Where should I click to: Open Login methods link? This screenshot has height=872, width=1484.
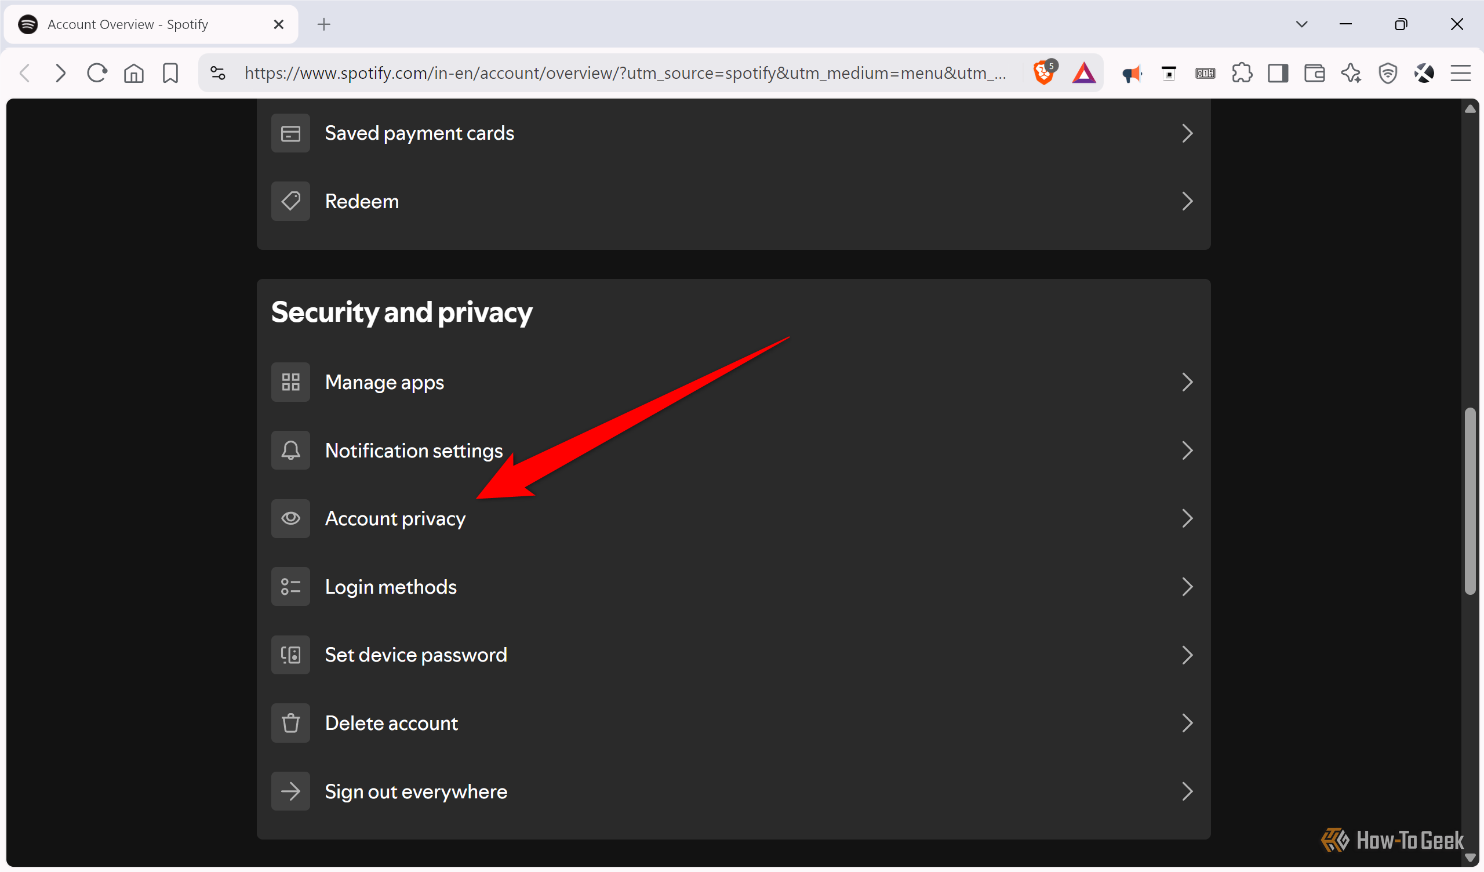391,587
